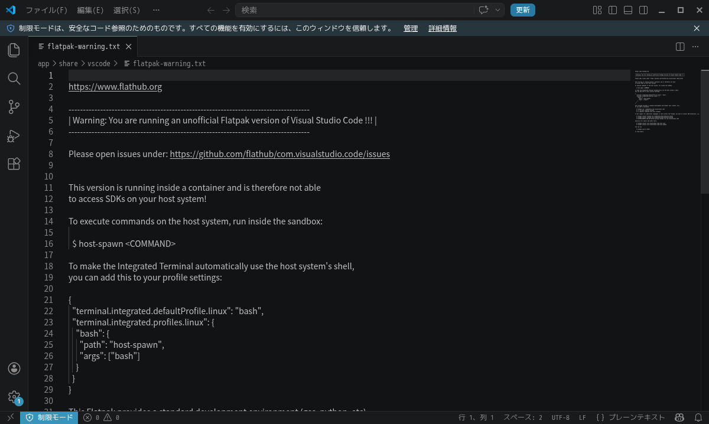709x424 pixels.
Task: Click the 管理 link in banner
Action: (x=411, y=28)
